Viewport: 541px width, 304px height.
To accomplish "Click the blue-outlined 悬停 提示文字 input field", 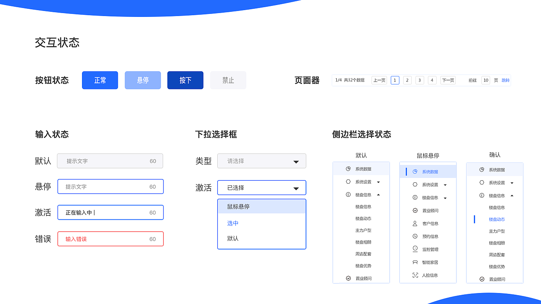I will [110, 187].
